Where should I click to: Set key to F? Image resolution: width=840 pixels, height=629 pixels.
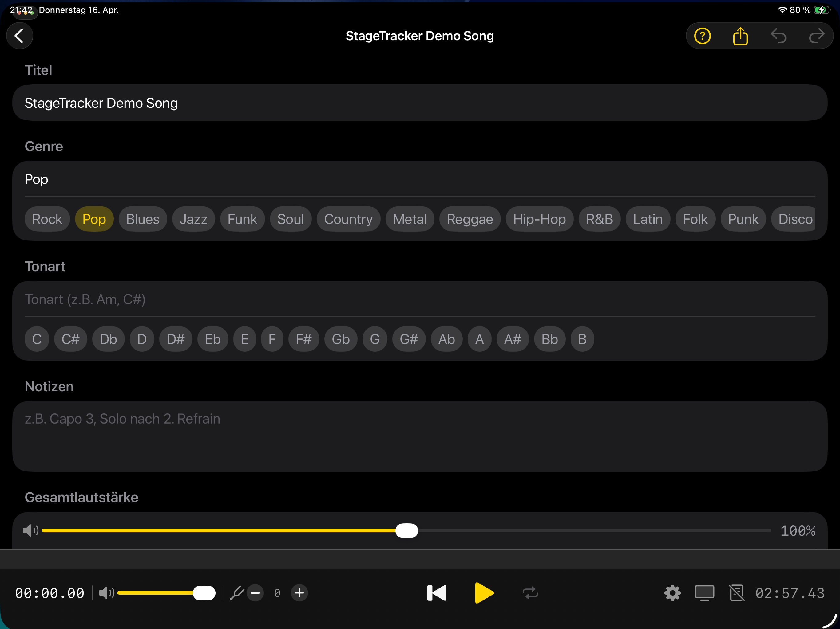coord(272,339)
